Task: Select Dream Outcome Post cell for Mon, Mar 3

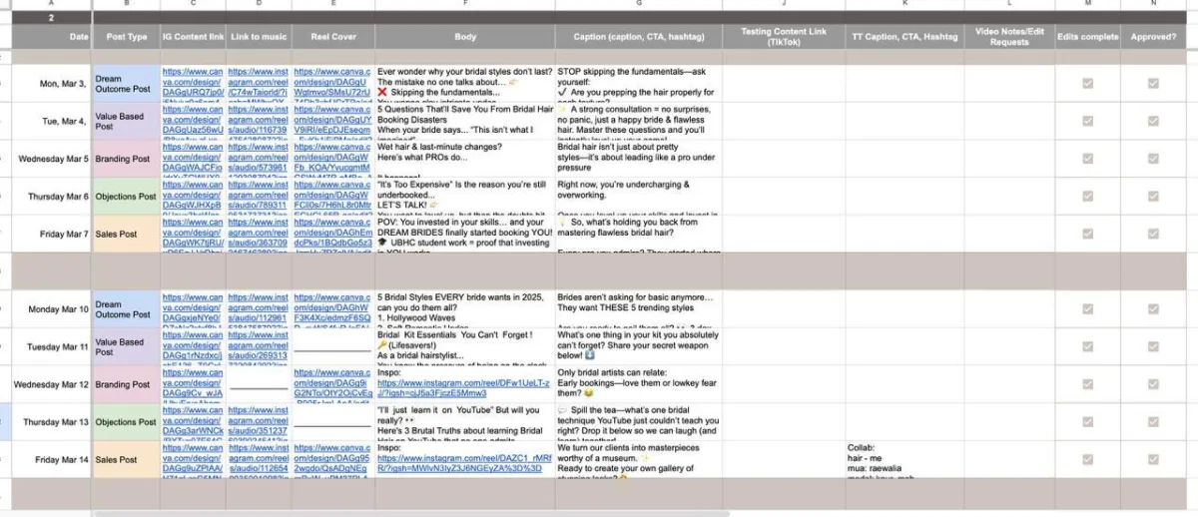Action: [x=126, y=84]
